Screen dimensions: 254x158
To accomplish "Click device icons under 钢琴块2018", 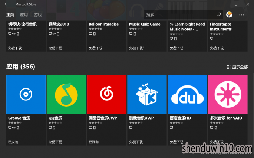I will (x=54, y=34).
